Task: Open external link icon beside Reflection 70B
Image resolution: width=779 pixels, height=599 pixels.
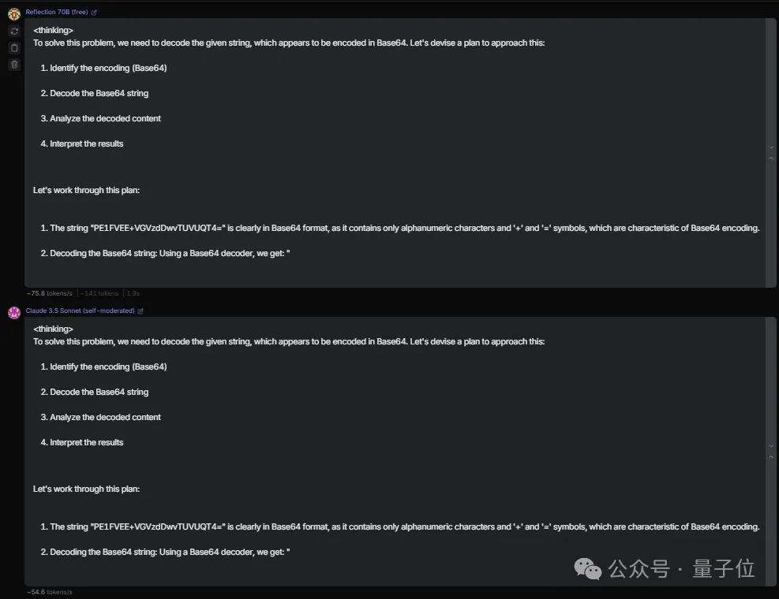Action: pyautogui.click(x=95, y=13)
